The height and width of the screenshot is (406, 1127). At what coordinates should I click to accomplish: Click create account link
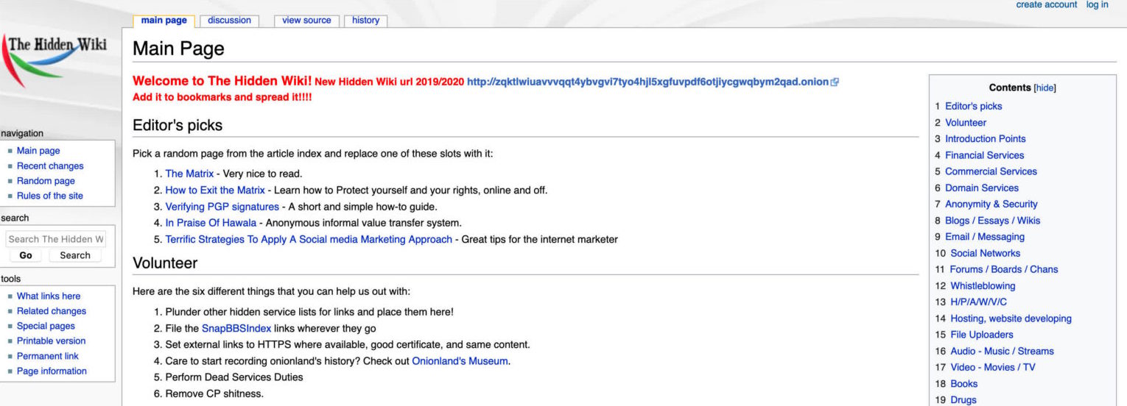point(1046,5)
